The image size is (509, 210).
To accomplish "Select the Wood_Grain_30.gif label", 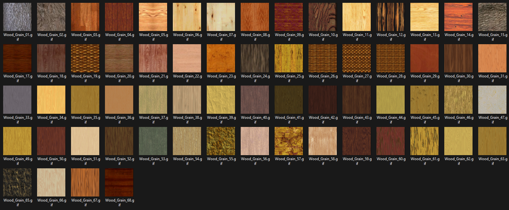I will pos(459,78).
